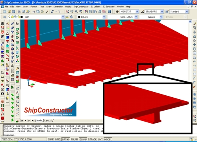Click the Print icon in toolbar

tap(19, 12)
